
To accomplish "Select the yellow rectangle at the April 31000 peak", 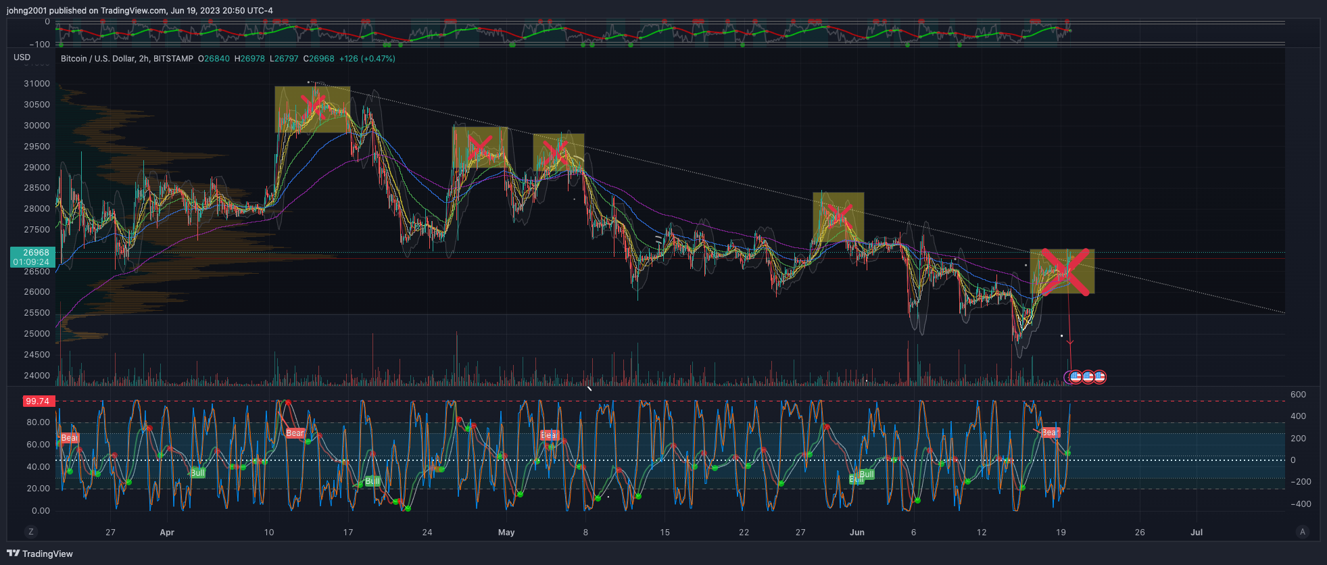I will click(312, 109).
